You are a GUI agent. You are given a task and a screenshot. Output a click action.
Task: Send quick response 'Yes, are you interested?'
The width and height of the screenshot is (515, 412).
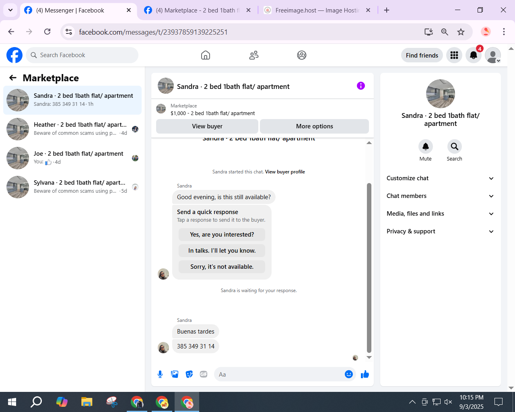click(222, 235)
